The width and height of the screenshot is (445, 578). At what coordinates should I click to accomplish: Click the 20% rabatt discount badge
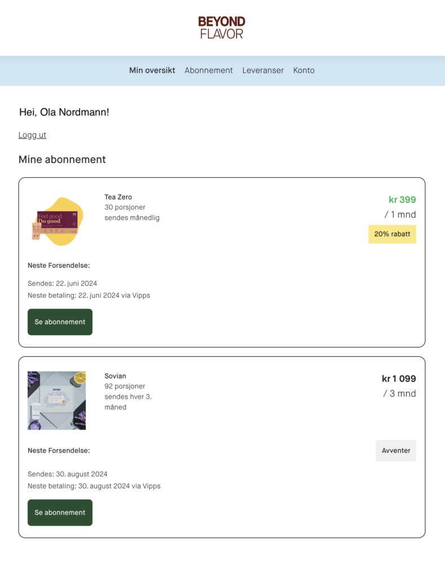coord(392,234)
